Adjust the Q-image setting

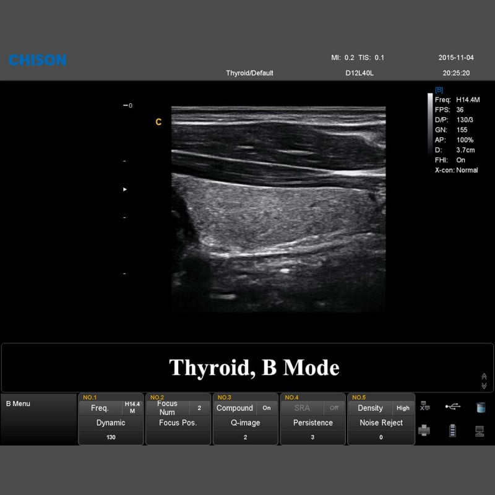pos(245,423)
